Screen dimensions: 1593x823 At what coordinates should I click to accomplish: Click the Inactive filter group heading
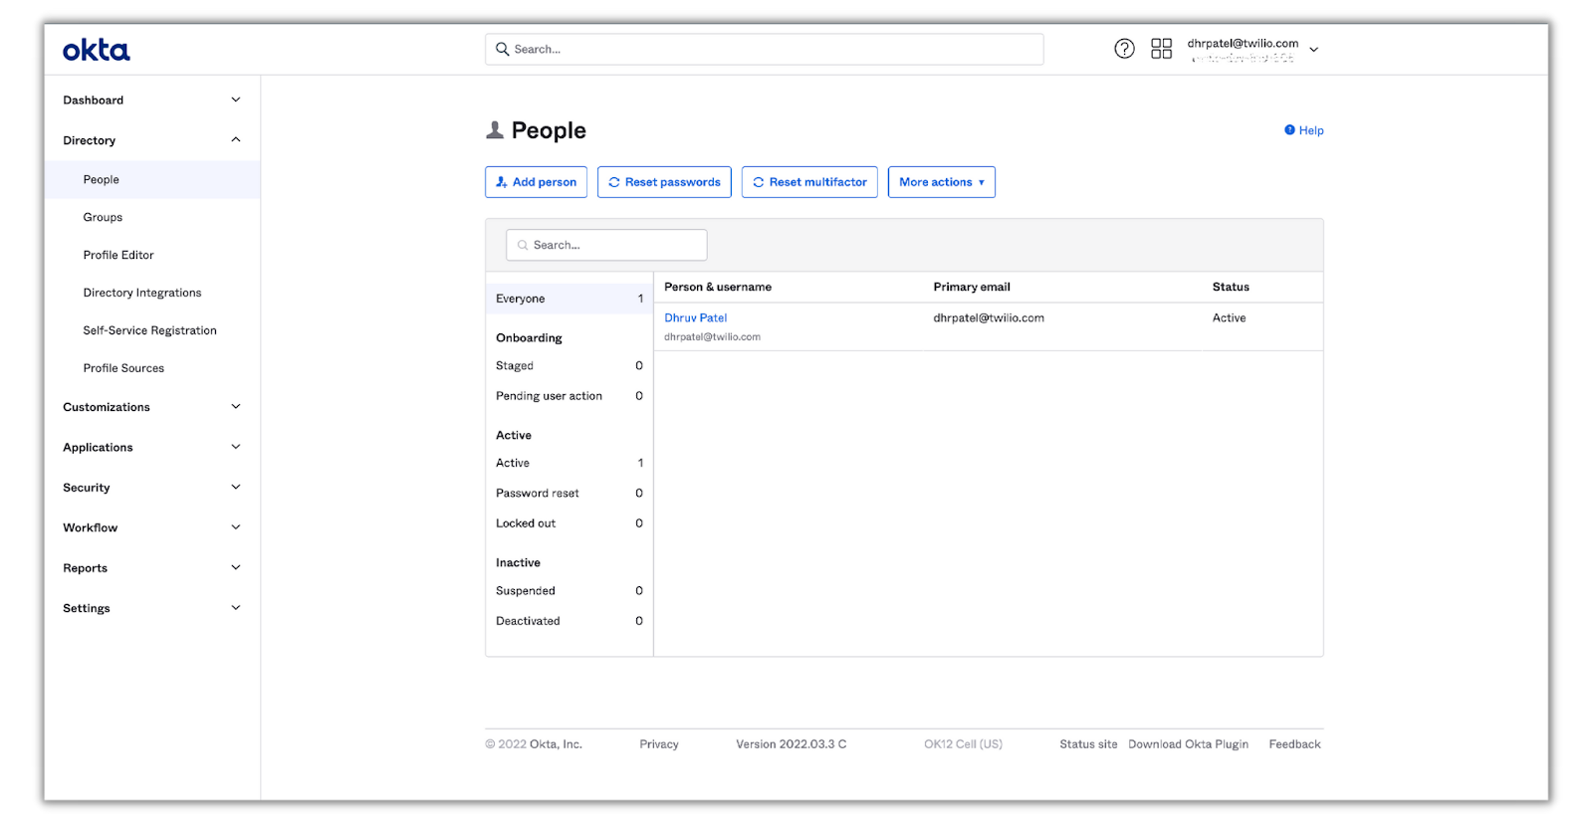click(518, 563)
